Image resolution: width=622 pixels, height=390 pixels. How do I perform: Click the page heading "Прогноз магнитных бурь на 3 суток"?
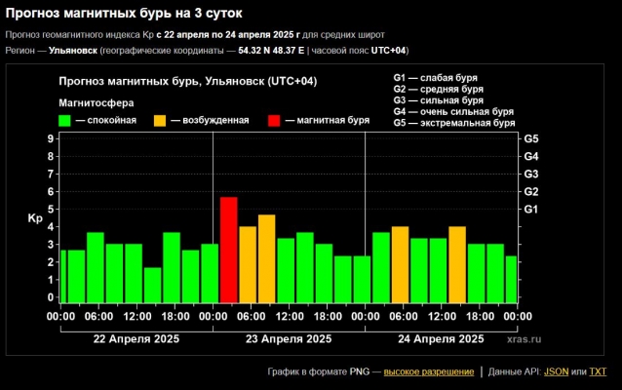(125, 13)
